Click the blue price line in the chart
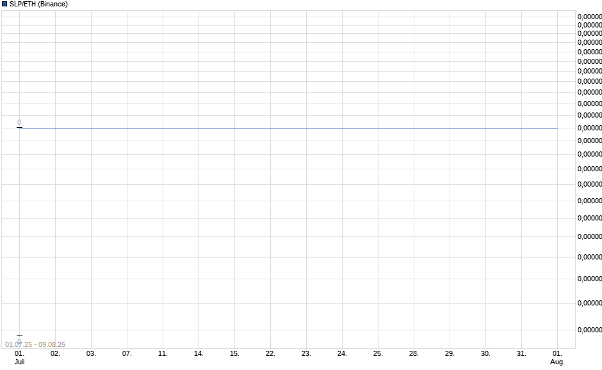 [x=288, y=128]
